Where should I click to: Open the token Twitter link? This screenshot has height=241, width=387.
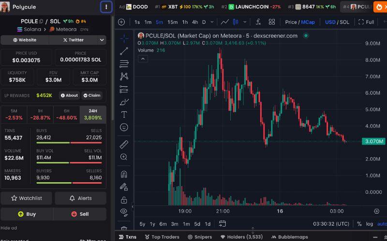coord(73,40)
